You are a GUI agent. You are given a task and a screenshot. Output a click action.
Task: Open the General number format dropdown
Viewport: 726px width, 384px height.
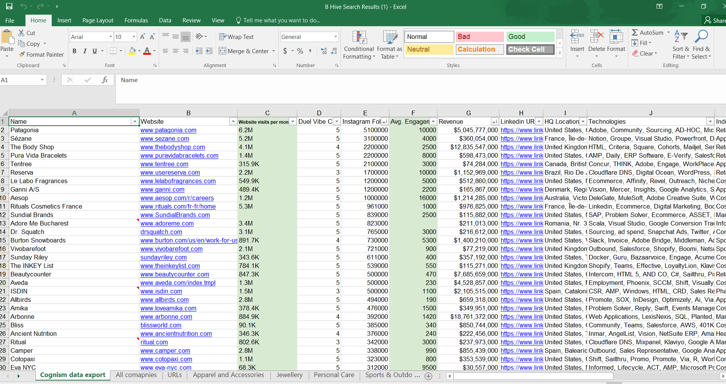pos(335,37)
